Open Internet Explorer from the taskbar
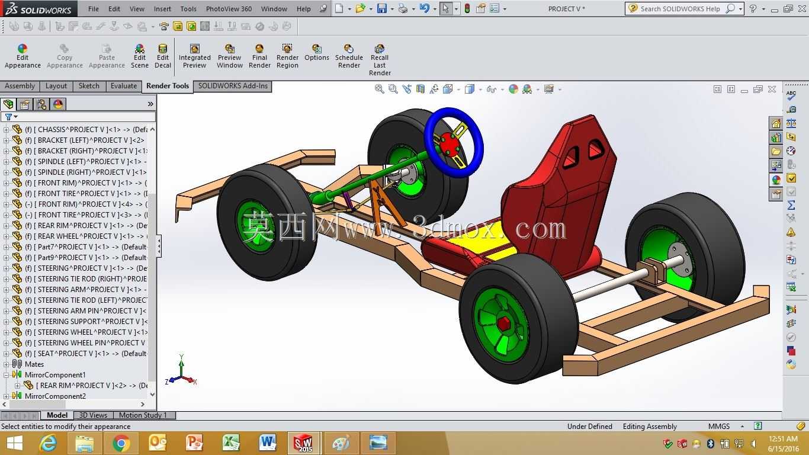This screenshot has height=455, width=809. (x=47, y=443)
